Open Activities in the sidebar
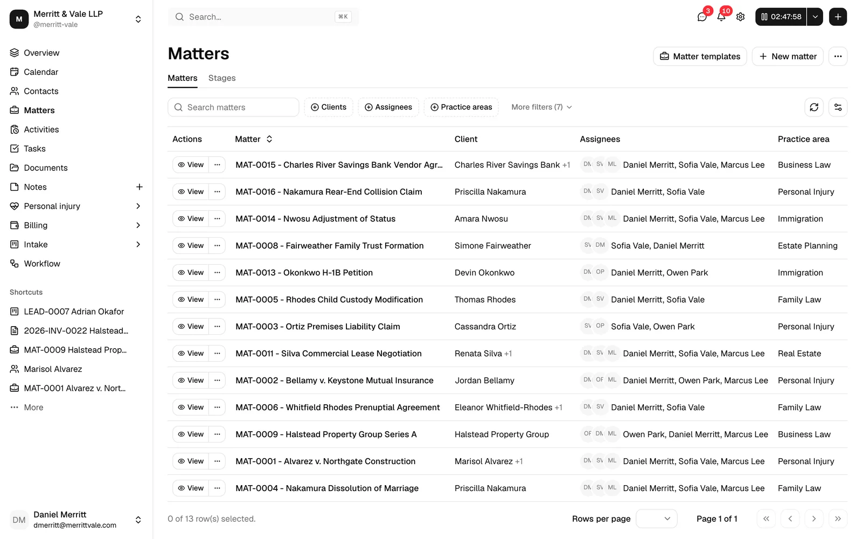 pyautogui.click(x=76, y=129)
